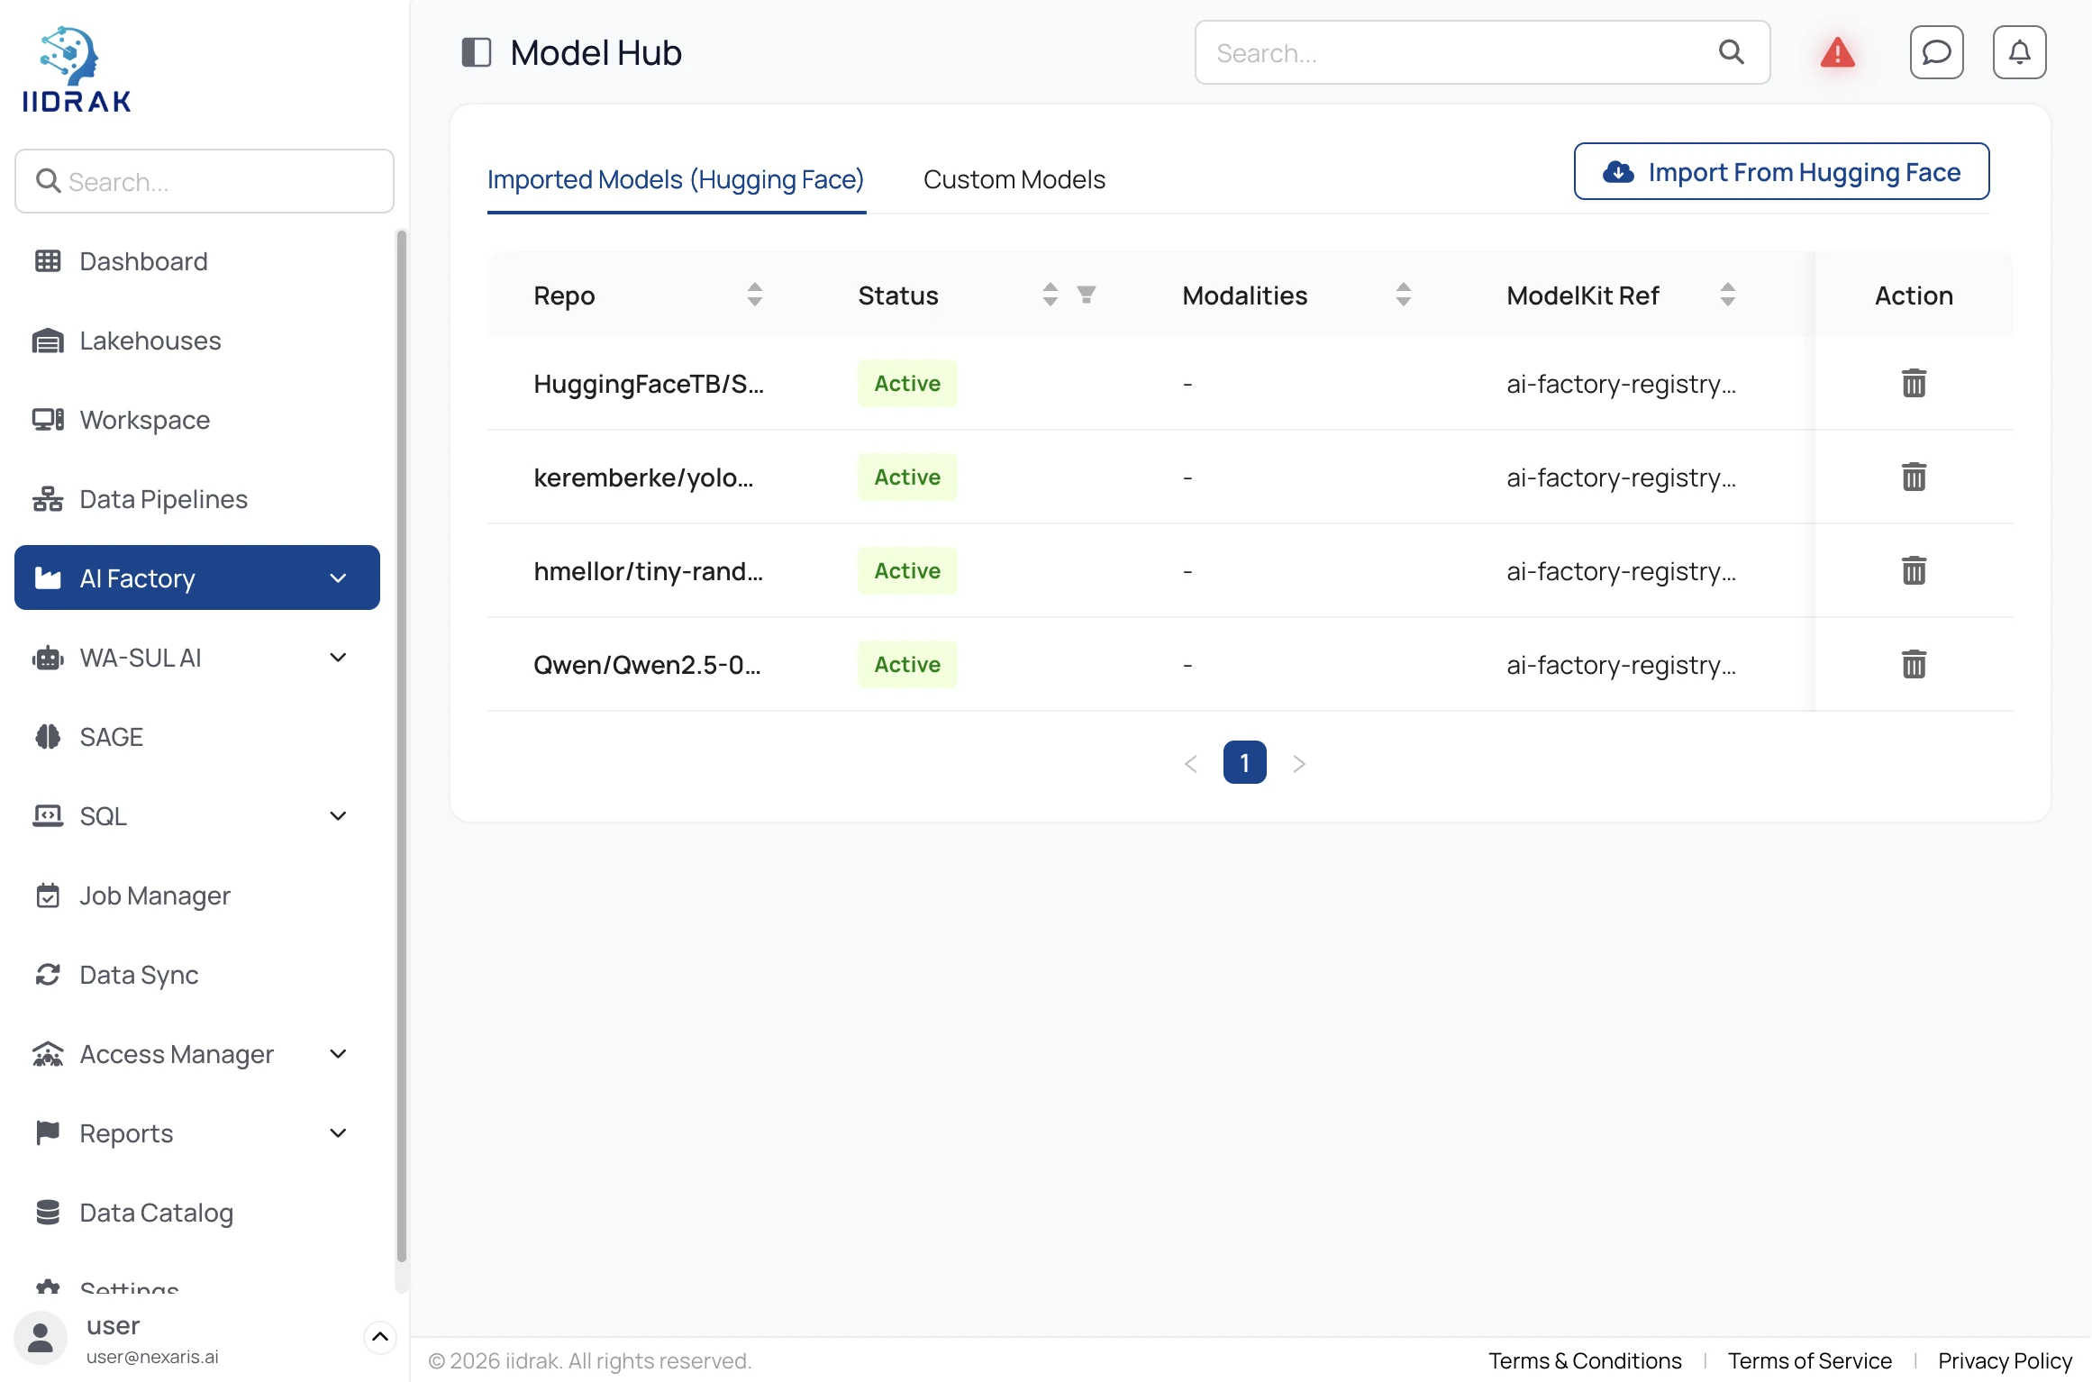Image resolution: width=2092 pixels, height=1382 pixels.
Task: Open SAGE from the sidebar
Action: (x=197, y=737)
